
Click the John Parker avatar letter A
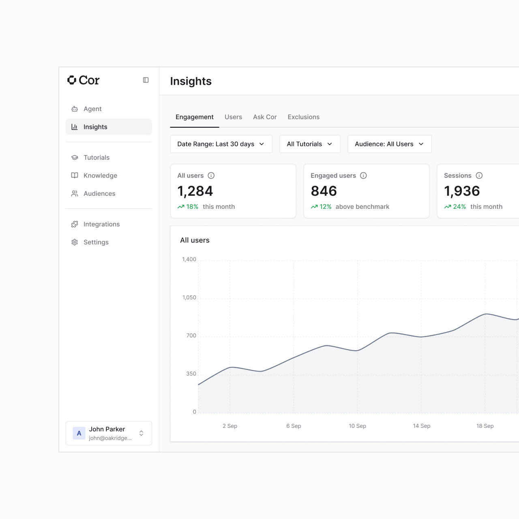[79, 433]
